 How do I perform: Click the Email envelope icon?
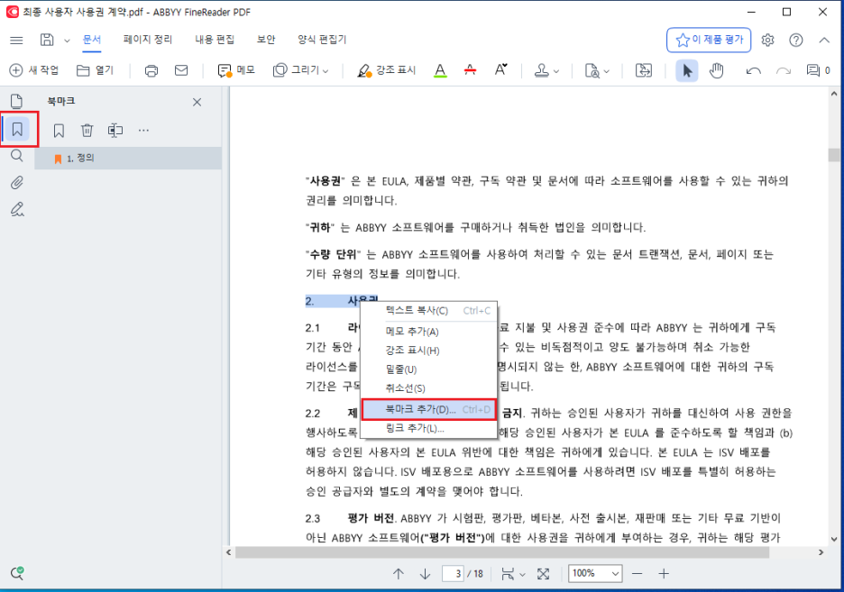coord(181,70)
